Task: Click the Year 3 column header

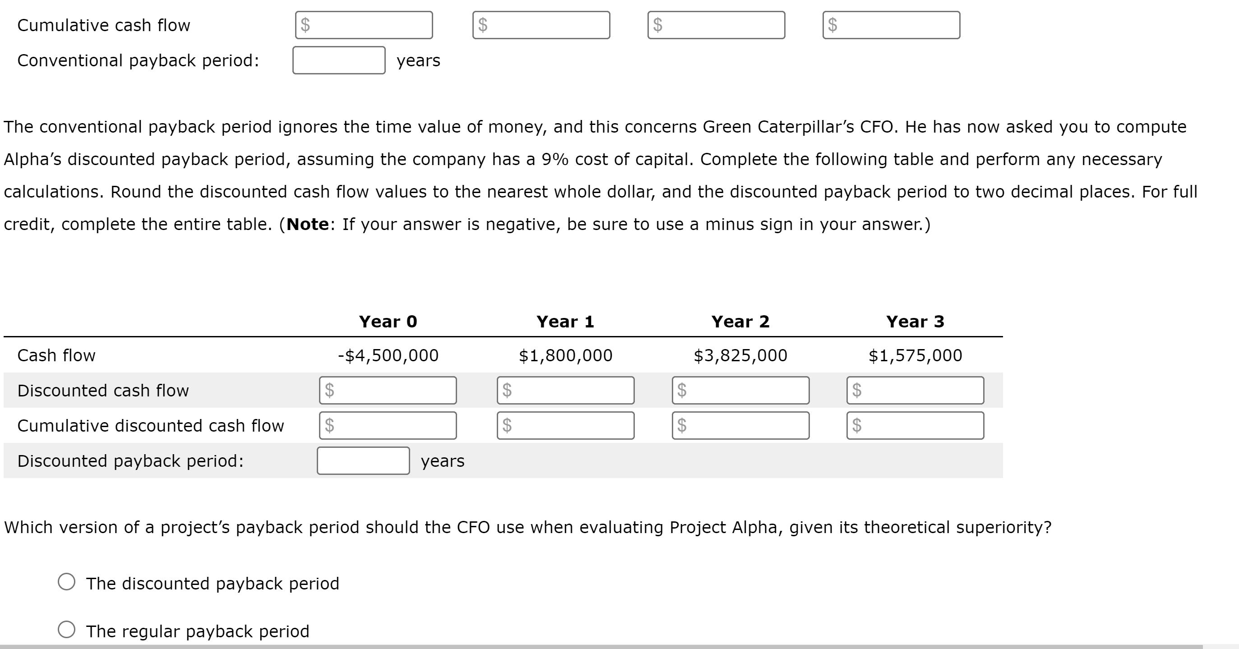Action: pyautogui.click(x=915, y=322)
